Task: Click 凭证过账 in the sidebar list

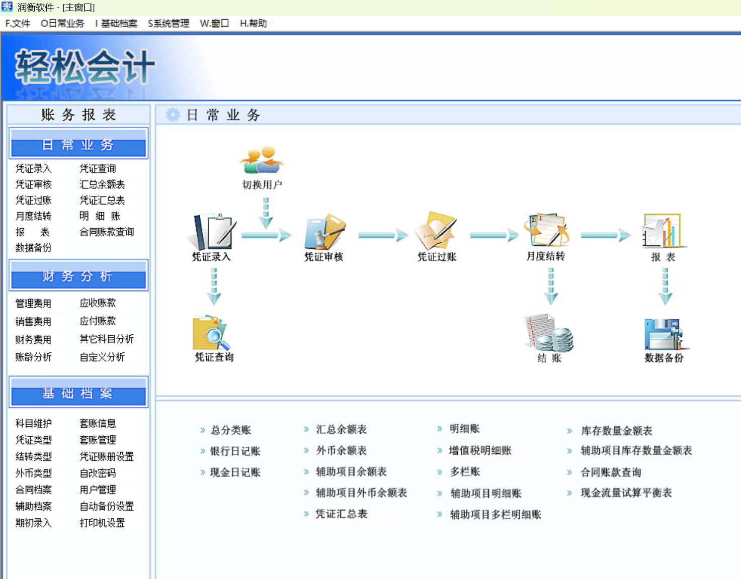Action: coord(33,201)
